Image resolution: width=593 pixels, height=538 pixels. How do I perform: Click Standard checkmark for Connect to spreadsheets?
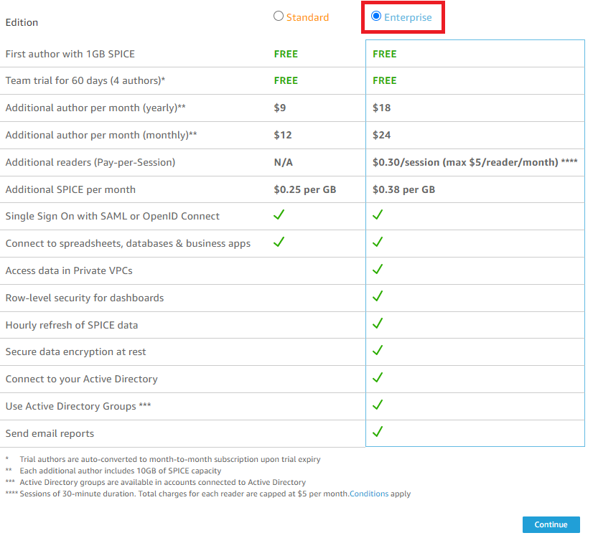(x=279, y=242)
